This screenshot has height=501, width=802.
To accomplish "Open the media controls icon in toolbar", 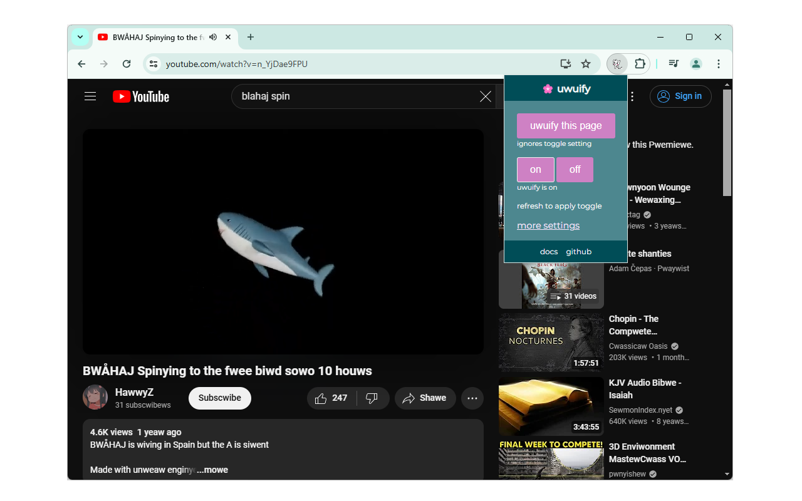I will click(x=674, y=64).
